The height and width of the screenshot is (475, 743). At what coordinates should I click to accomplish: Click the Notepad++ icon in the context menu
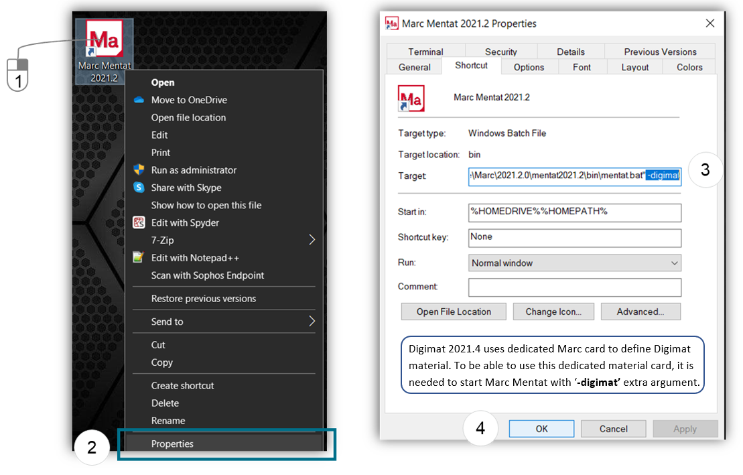tap(139, 257)
